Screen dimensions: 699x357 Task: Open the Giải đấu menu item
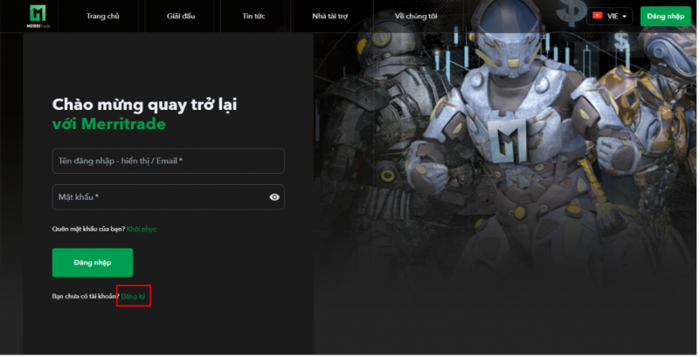(182, 16)
